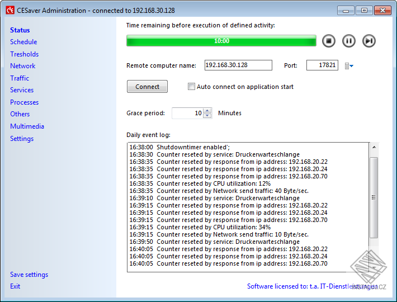Enable Auto connect on application start

[191, 87]
